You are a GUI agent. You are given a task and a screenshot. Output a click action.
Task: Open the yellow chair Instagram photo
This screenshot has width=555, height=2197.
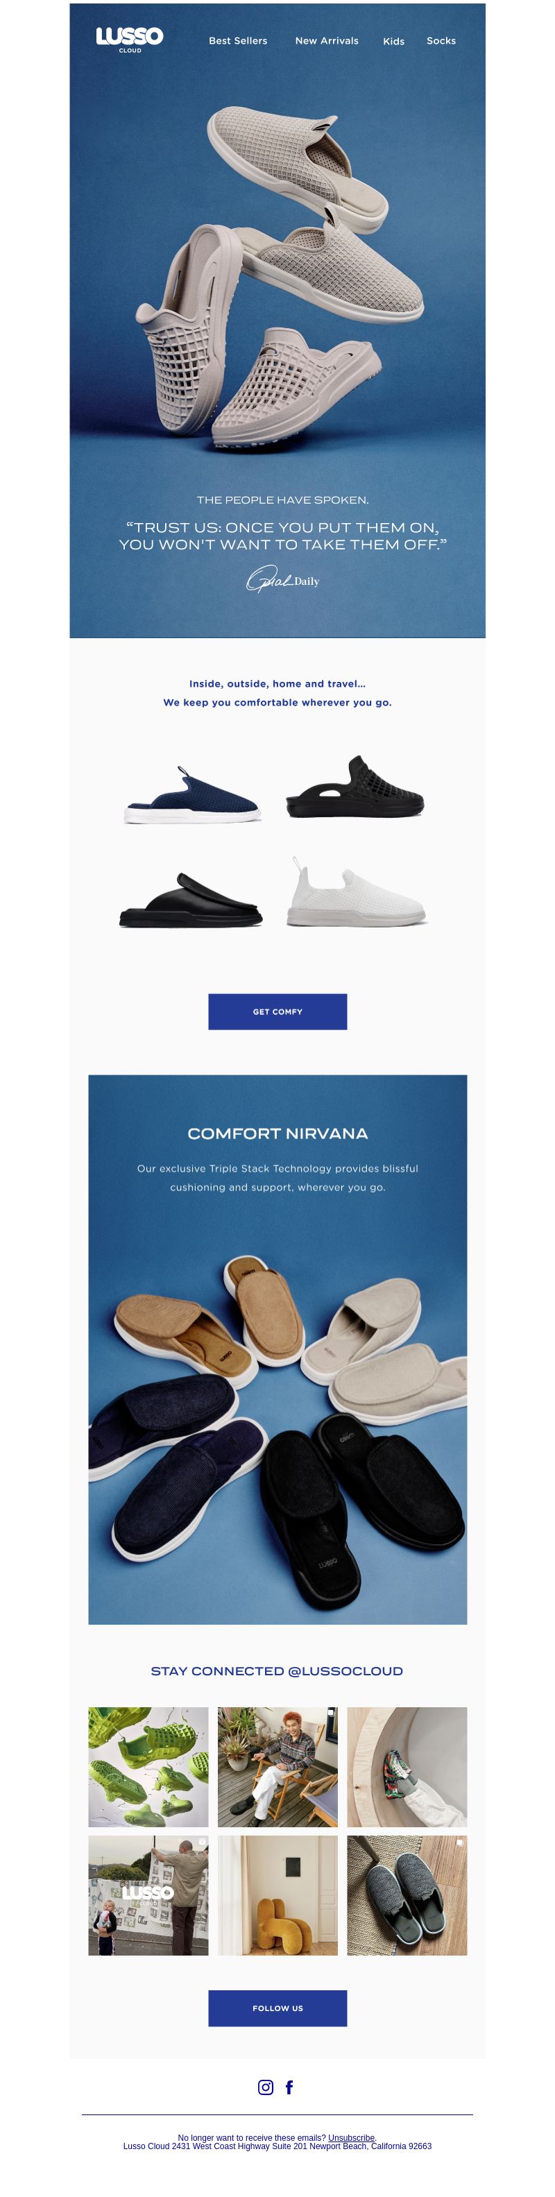tap(277, 1895)
